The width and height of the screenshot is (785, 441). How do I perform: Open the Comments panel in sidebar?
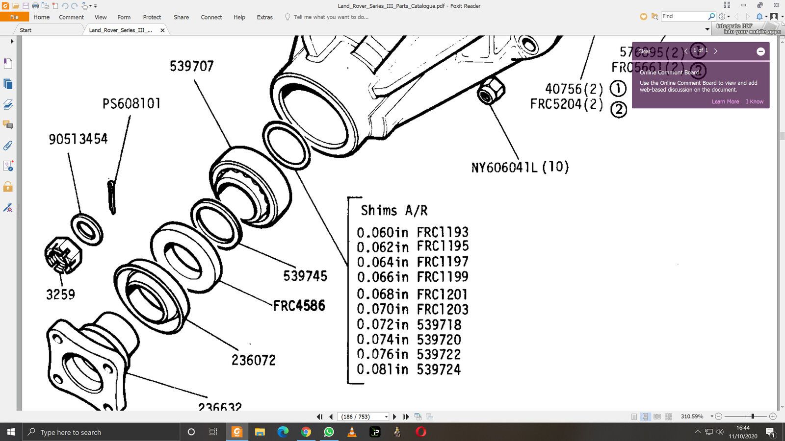(x=8, y=125)
